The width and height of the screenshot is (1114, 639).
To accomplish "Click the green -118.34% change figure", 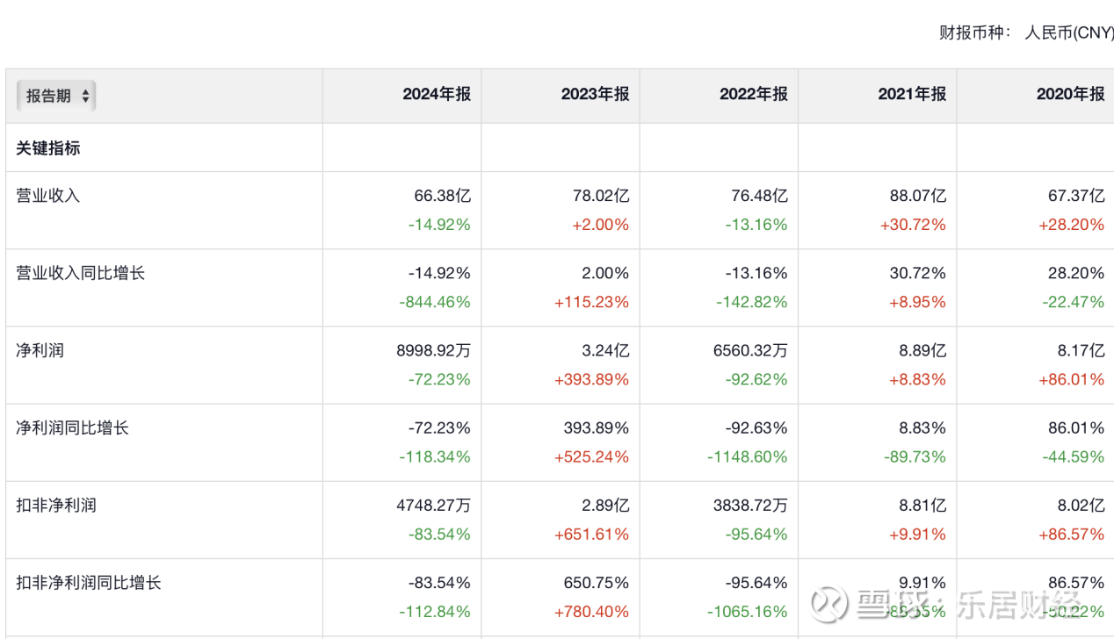I will [435, 456].
